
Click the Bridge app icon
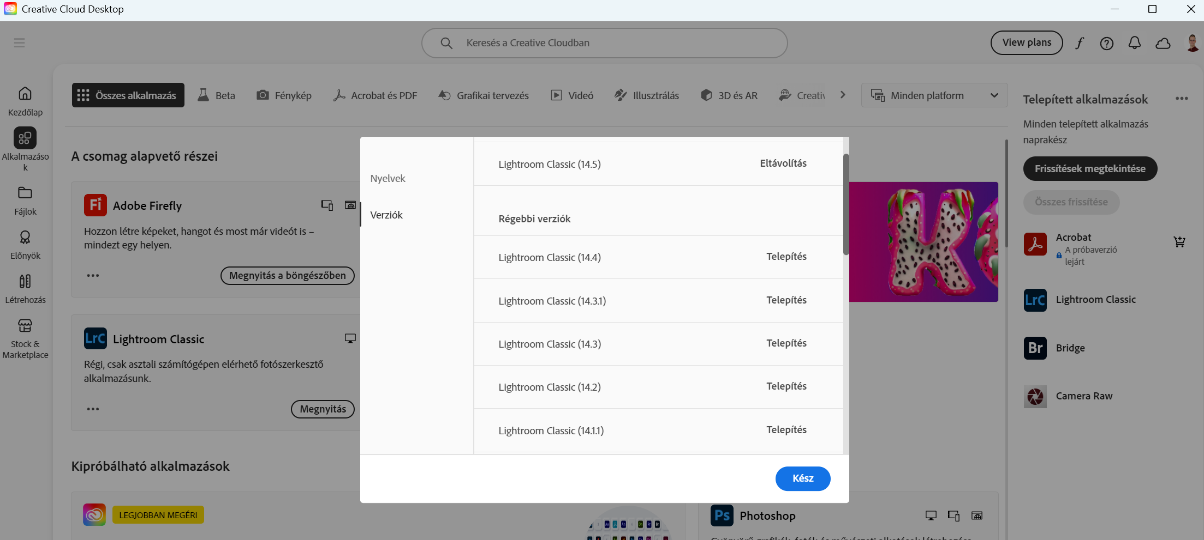click(x=1035, y=348)
